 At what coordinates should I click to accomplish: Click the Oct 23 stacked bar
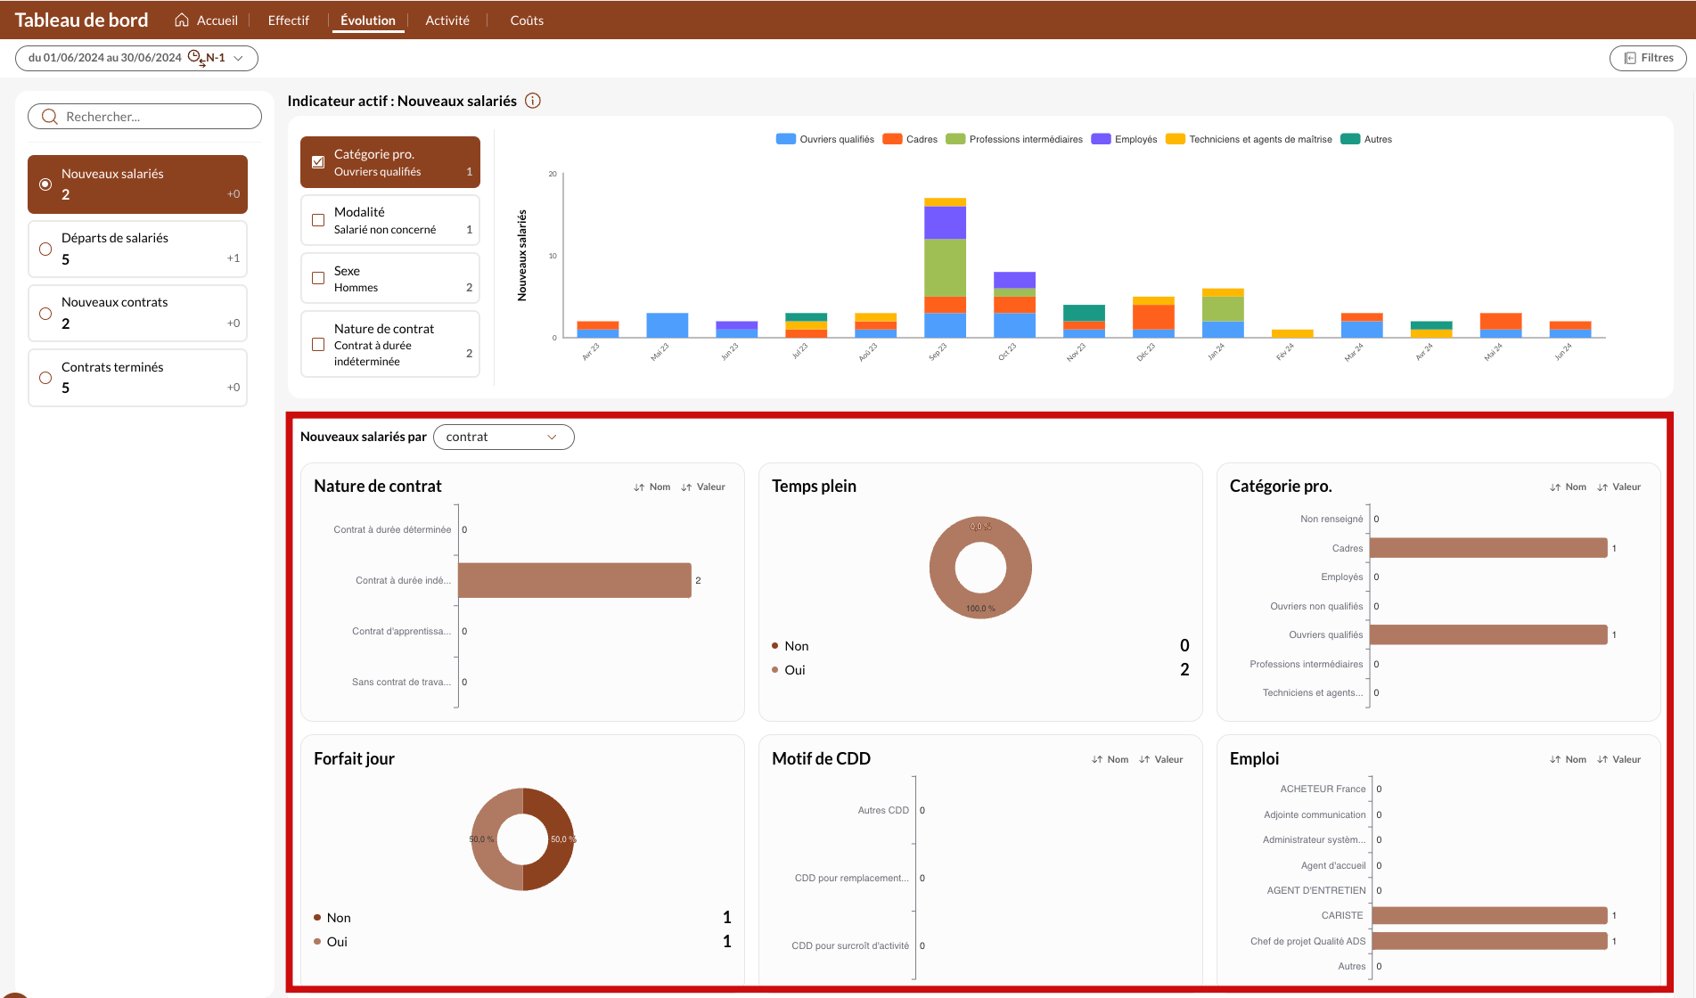click(x=1014, y=305)
